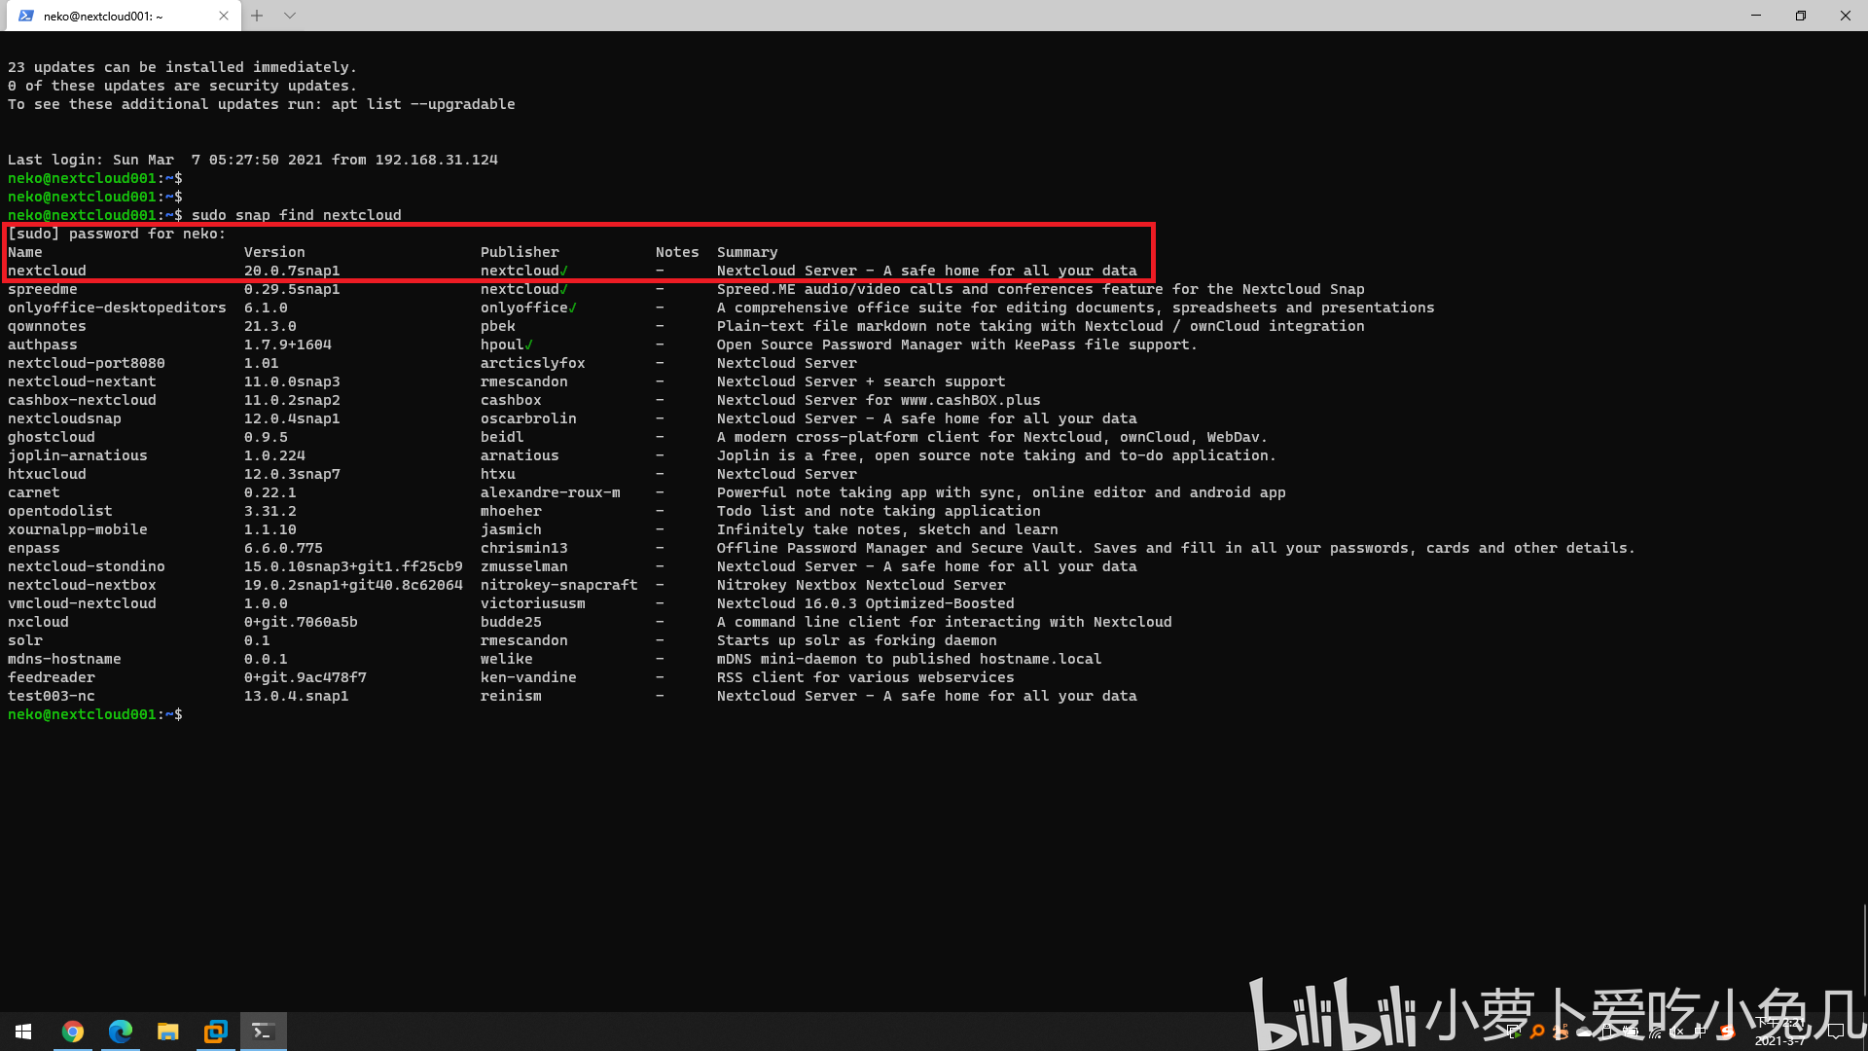Viewport: 1868px width, 1051px height.
Task: Click 'opentodolist' package name
Action: [x=60, y=511]
